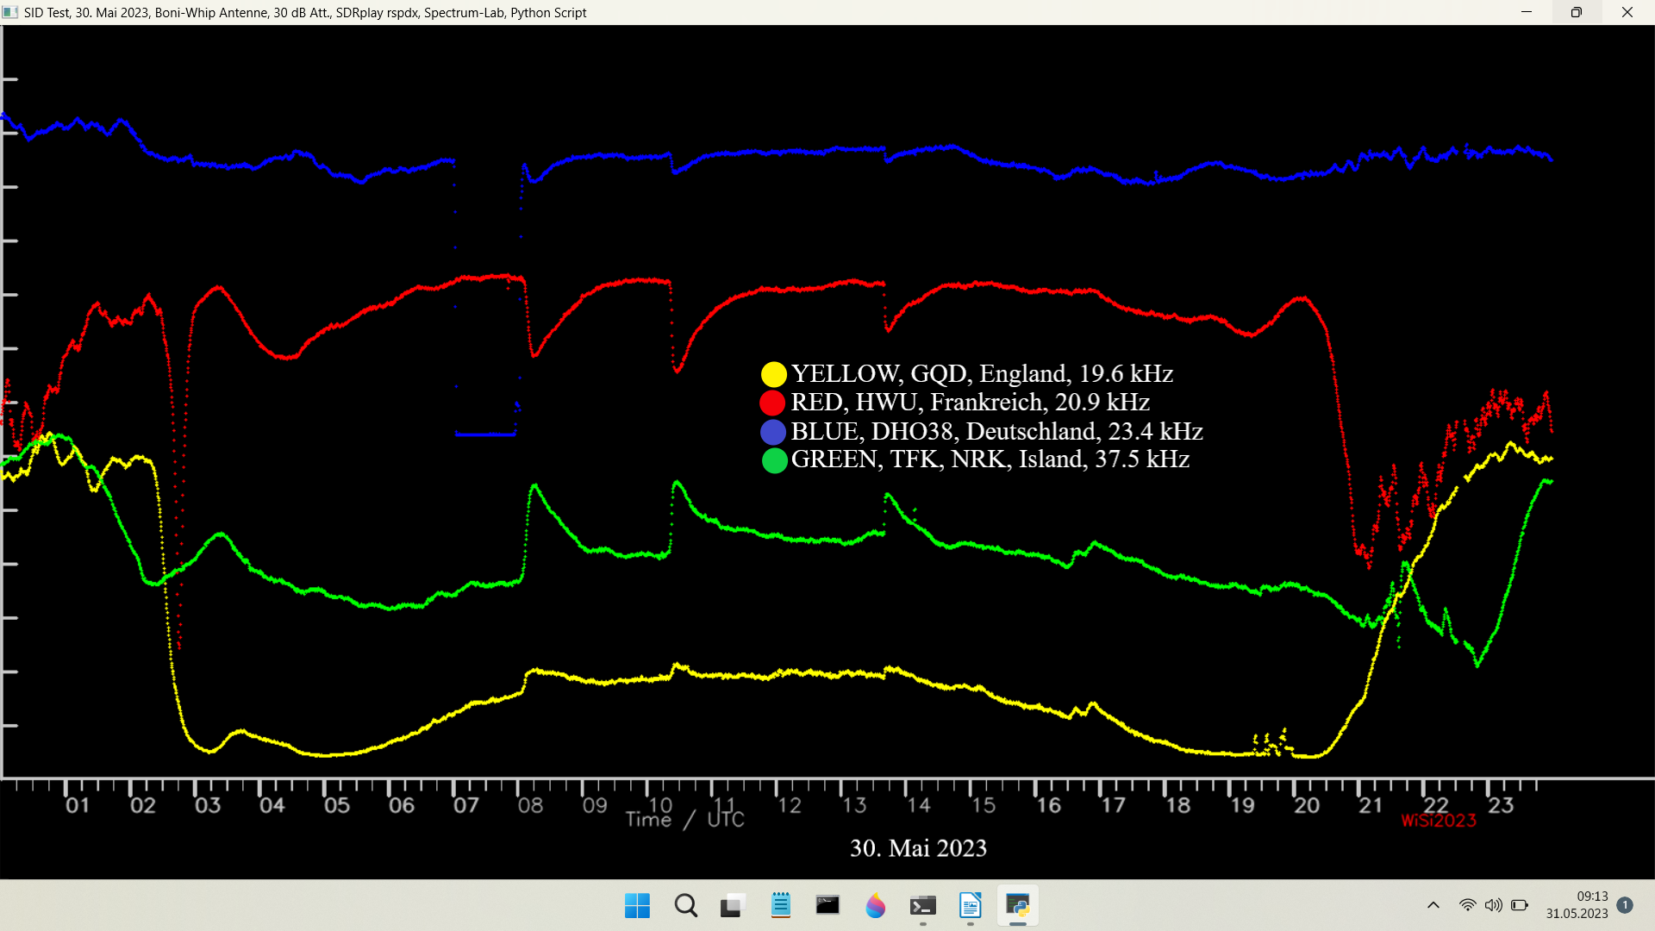This screenshot has height=931, width=1655.
Task: Click the Python window taskbar icon
Action: point(1018,906)
